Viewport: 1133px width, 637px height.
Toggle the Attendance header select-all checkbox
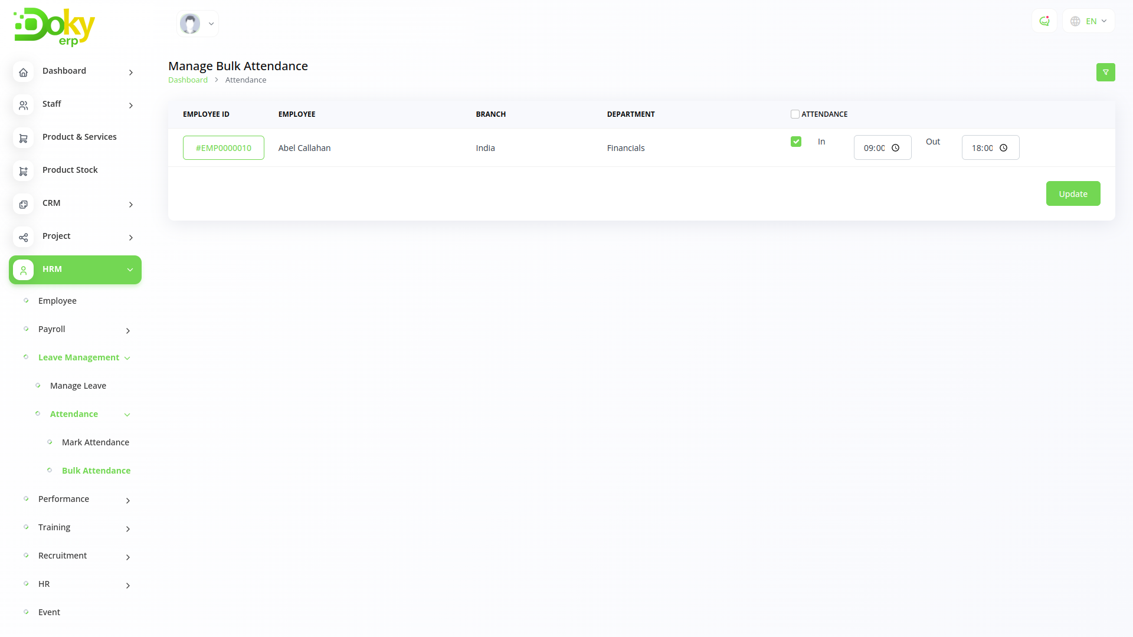[795, 114]
